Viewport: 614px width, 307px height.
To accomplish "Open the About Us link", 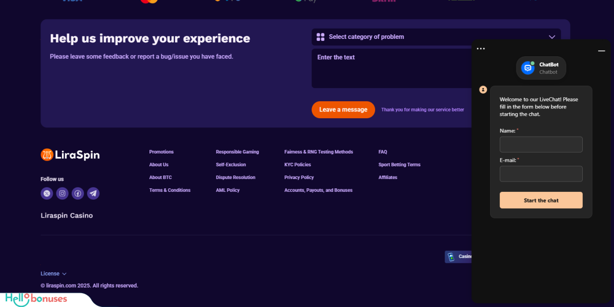I will point(159,165).
